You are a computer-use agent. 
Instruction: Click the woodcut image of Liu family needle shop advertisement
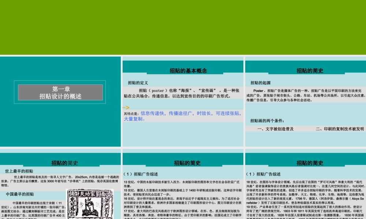[x=90, y=204]
